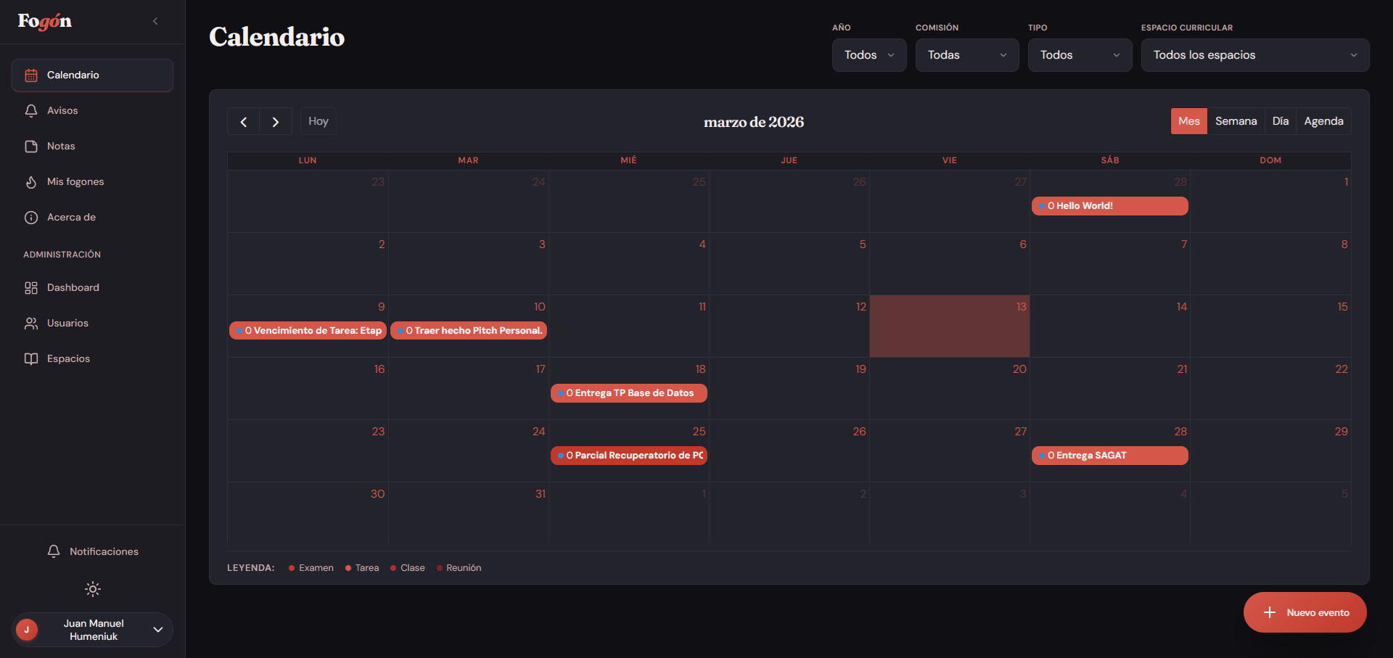Click the Examen legend color dot
1393x658 pixels.
291,568
